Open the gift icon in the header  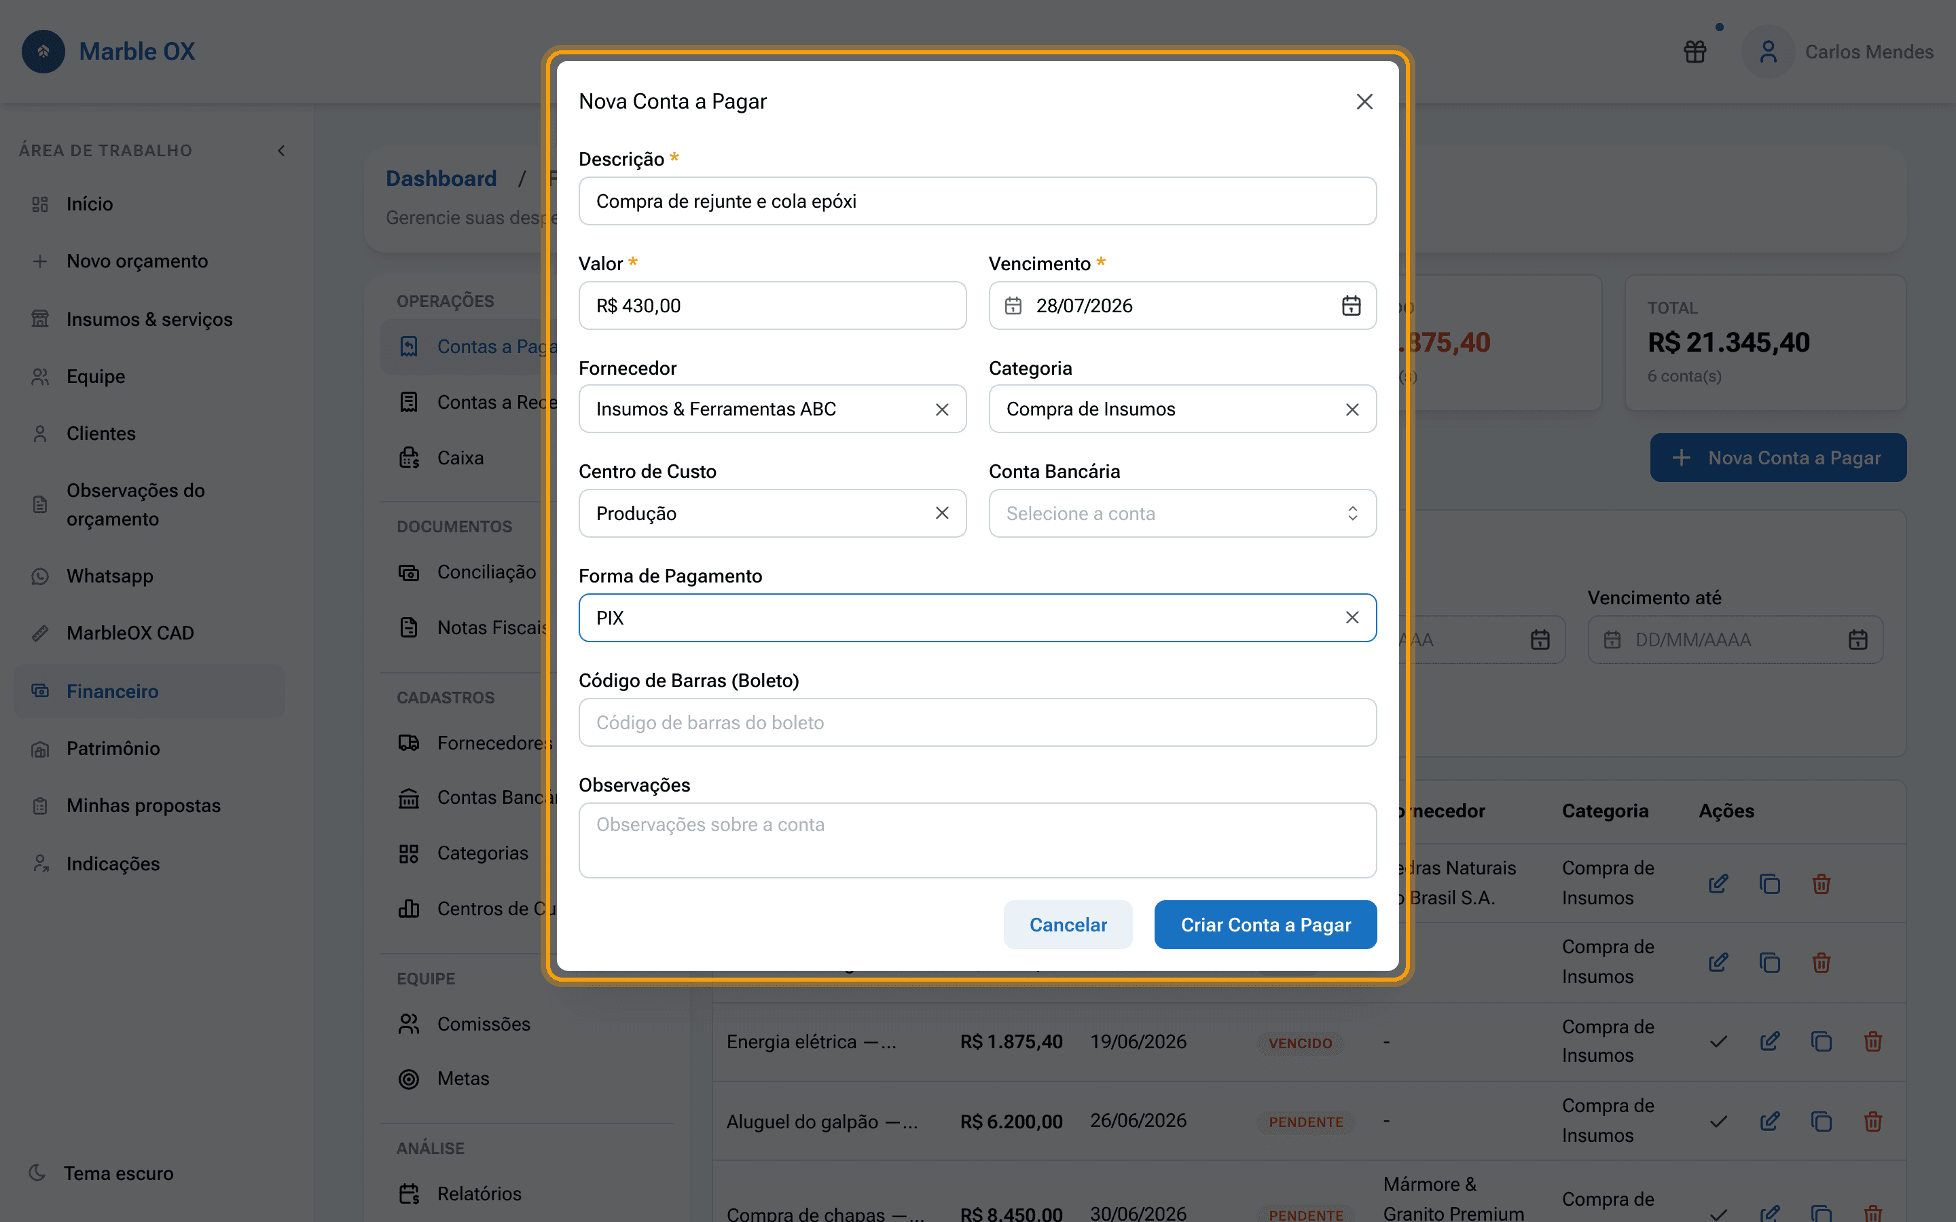[1695, 52]
